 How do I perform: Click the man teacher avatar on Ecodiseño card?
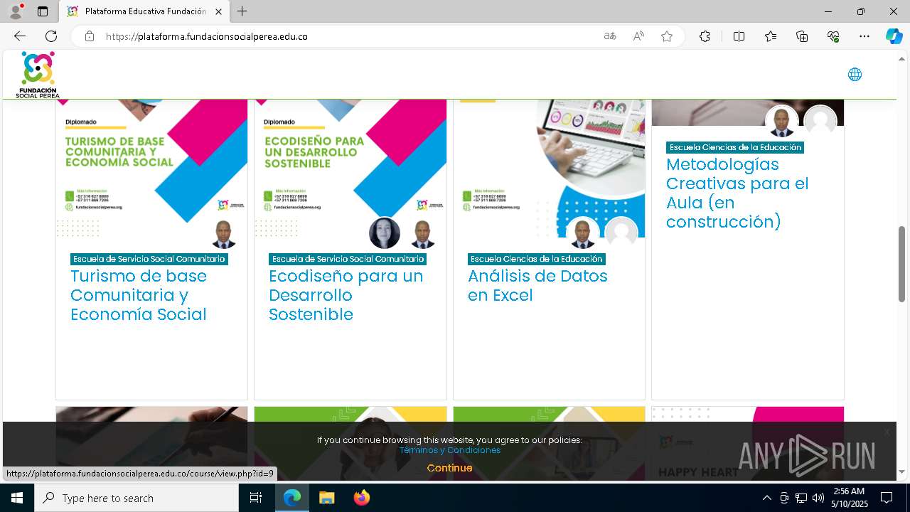(423, 233)
